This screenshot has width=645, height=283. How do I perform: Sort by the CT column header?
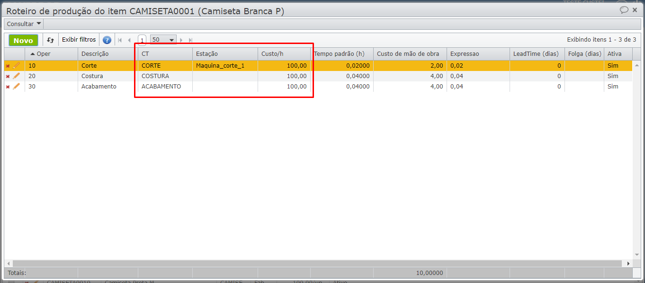[165, 53]
